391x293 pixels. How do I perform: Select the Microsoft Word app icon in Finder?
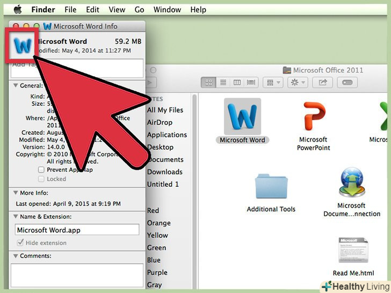pos(242,116)
